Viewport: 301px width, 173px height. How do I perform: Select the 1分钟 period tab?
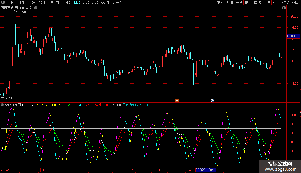(20, 2)
